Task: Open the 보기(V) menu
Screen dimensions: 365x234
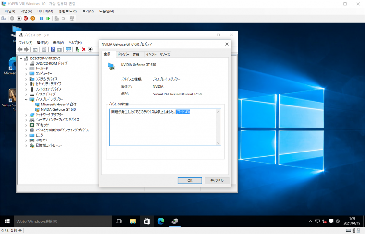Action: click(88, 11)
